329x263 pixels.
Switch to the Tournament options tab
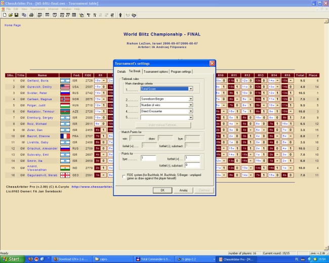coord(156,72)
